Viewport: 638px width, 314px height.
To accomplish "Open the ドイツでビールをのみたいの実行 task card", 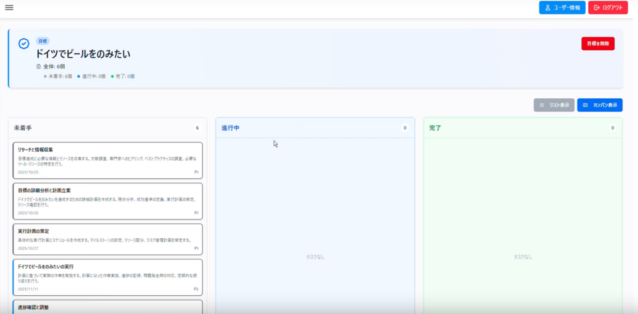I will (x=107, y=277).
